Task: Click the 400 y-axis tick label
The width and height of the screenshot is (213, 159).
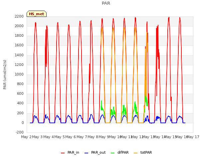Action: [20, 103]
